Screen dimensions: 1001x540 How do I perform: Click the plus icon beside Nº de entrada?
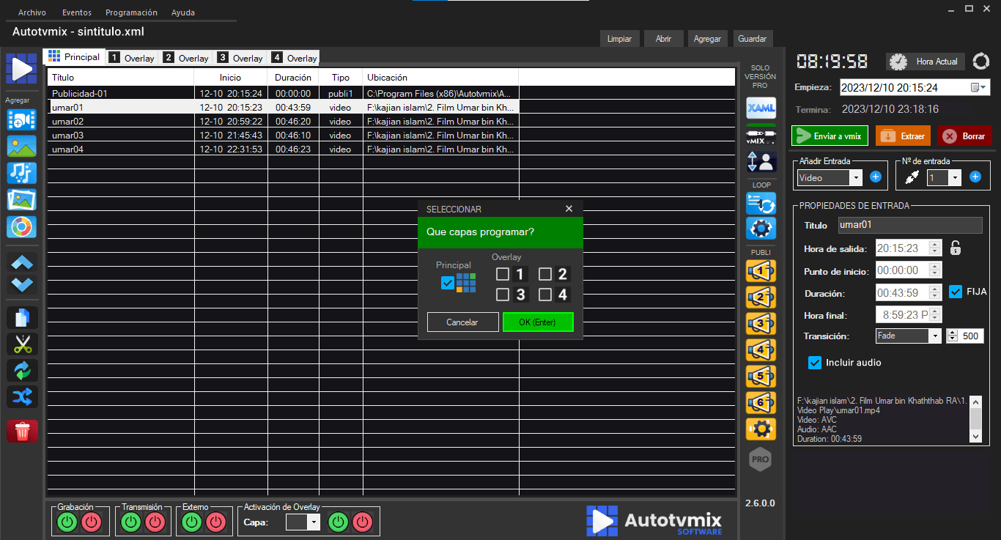pos(975,177)
